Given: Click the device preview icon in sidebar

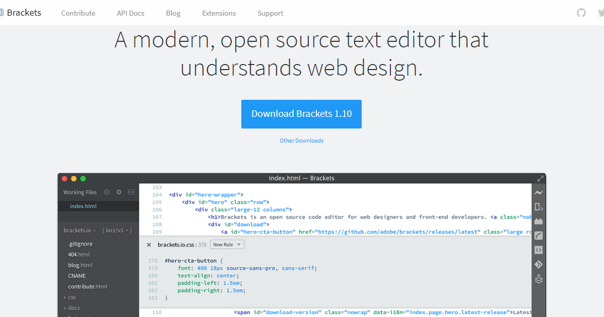Looking at the screenshot, I should click(539, 207).
